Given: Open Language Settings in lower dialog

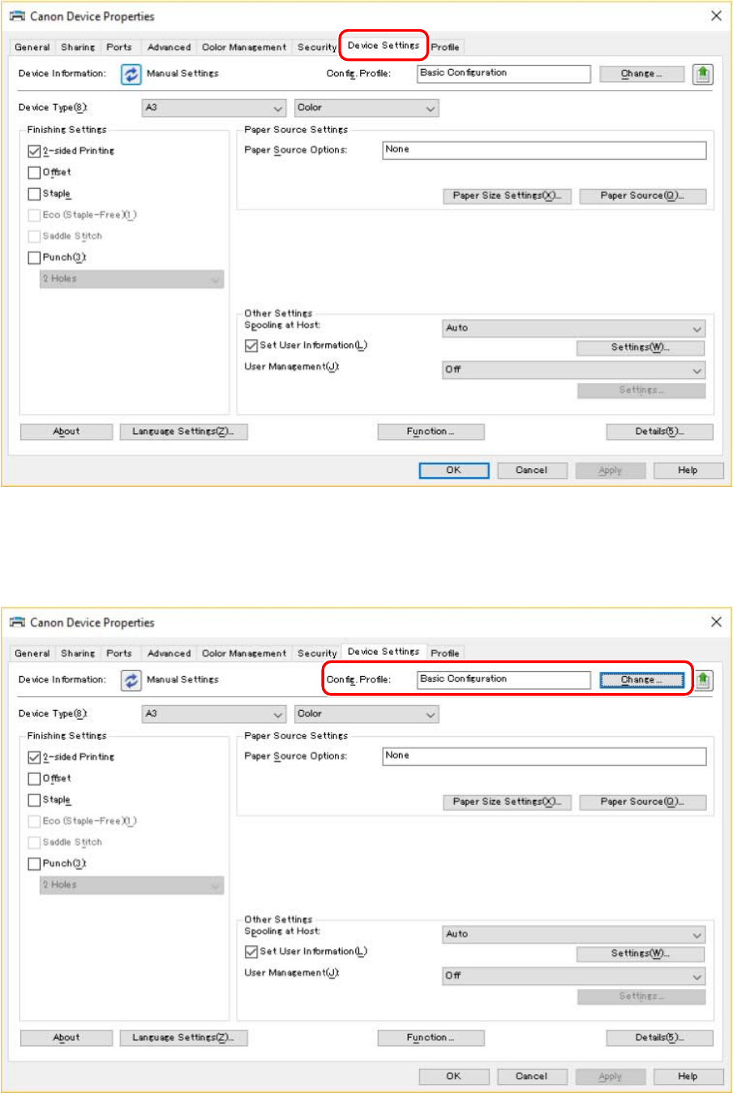Looking at the screenshot, I should (183, 1038).
